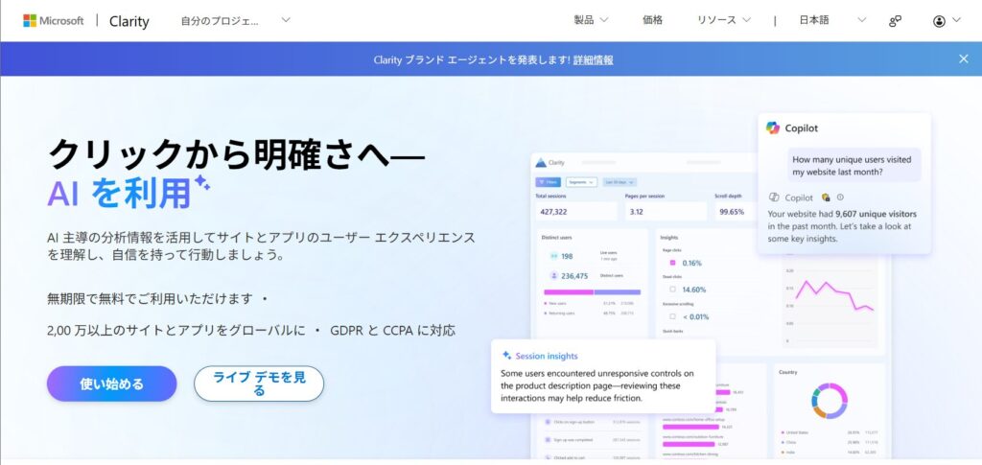Image resolution: width=982 pixels, height=465 pixels.
Task: Click the headline クリックから明確さへ
Action: tap(237, 154)
